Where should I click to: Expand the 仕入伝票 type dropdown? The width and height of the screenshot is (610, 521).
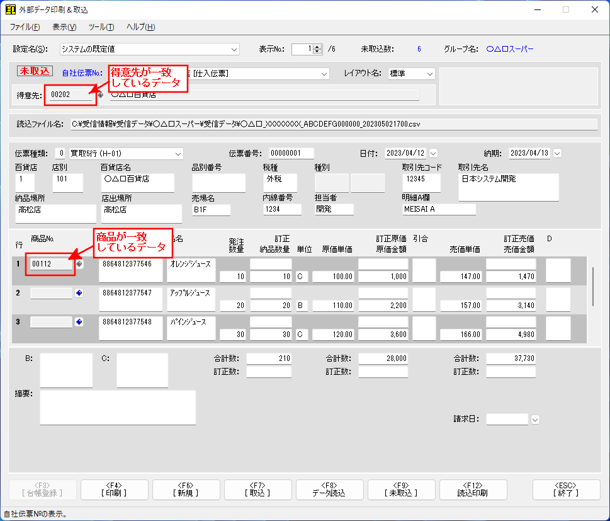[324, 74]
